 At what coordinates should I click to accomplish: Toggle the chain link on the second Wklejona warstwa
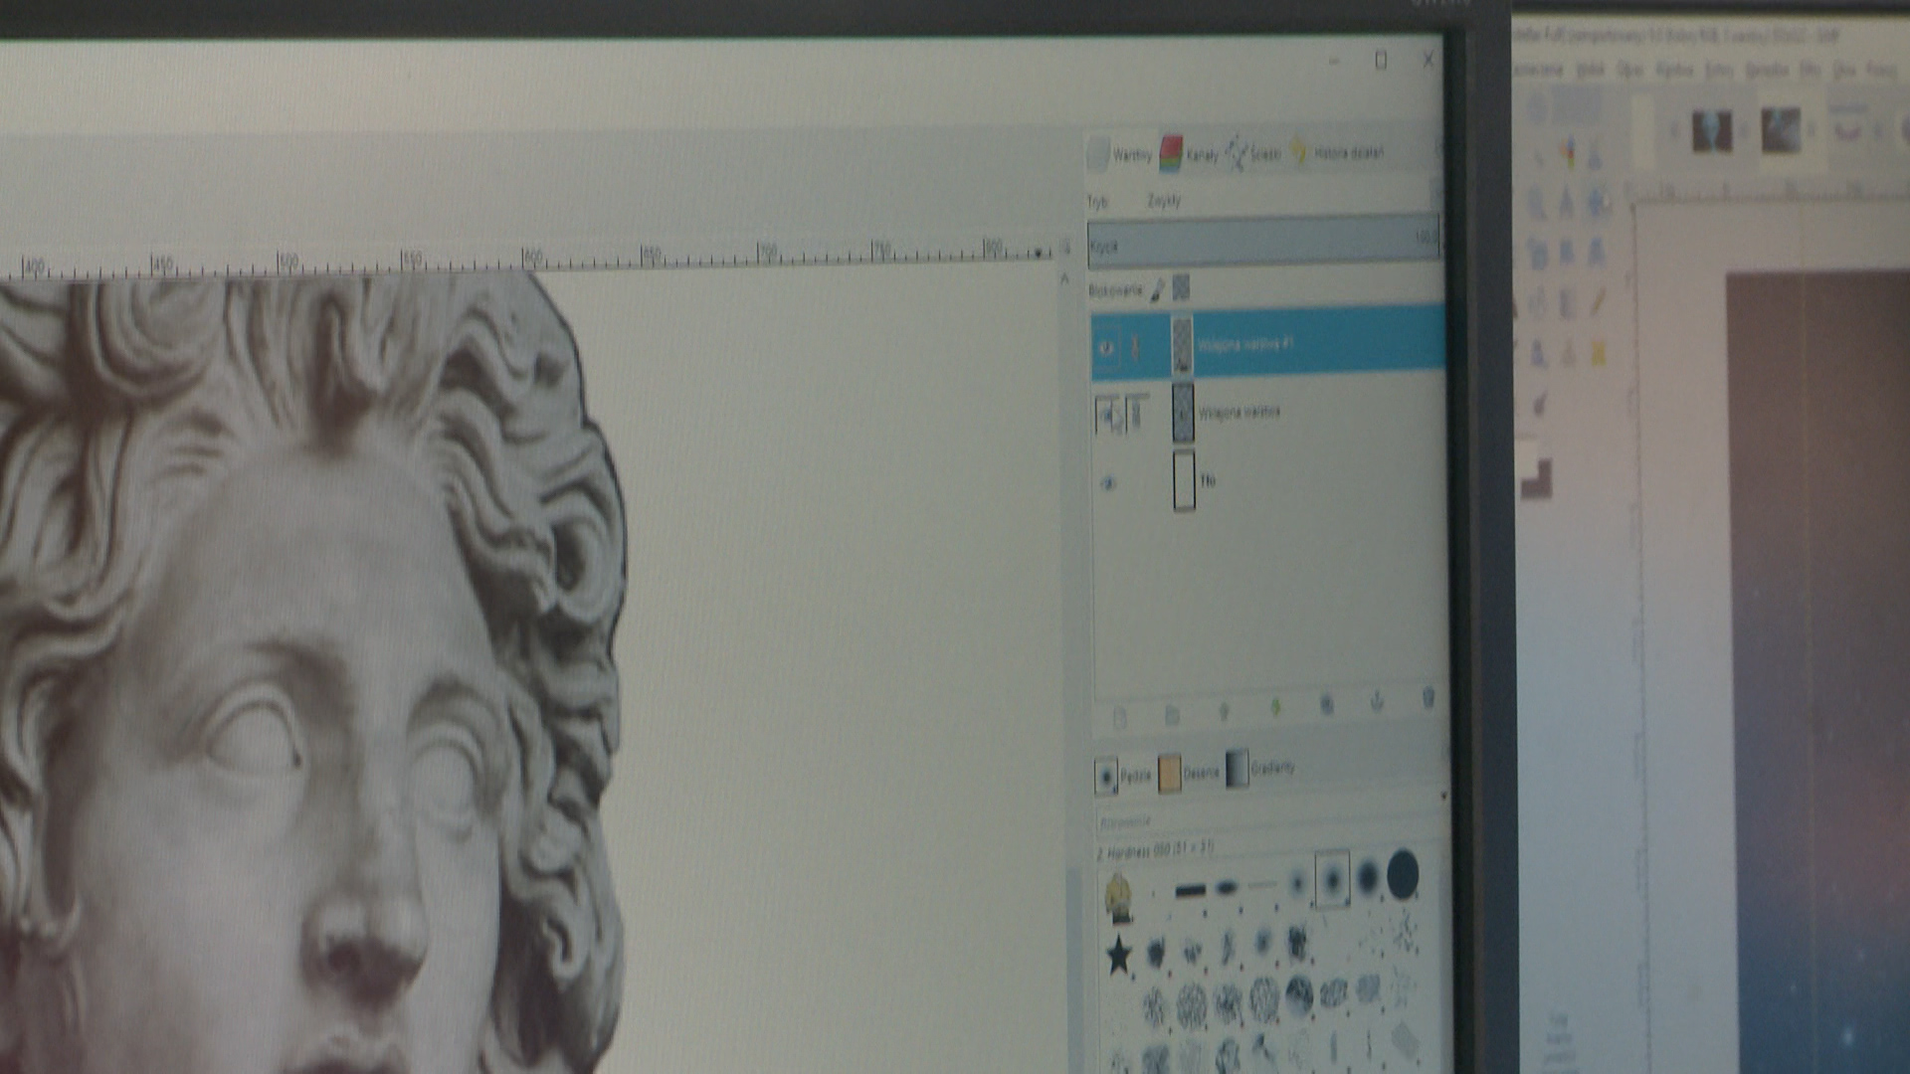[x=1136, y=414]
